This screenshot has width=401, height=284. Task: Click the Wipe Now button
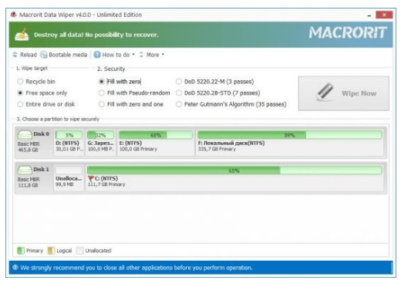(344, 93)
